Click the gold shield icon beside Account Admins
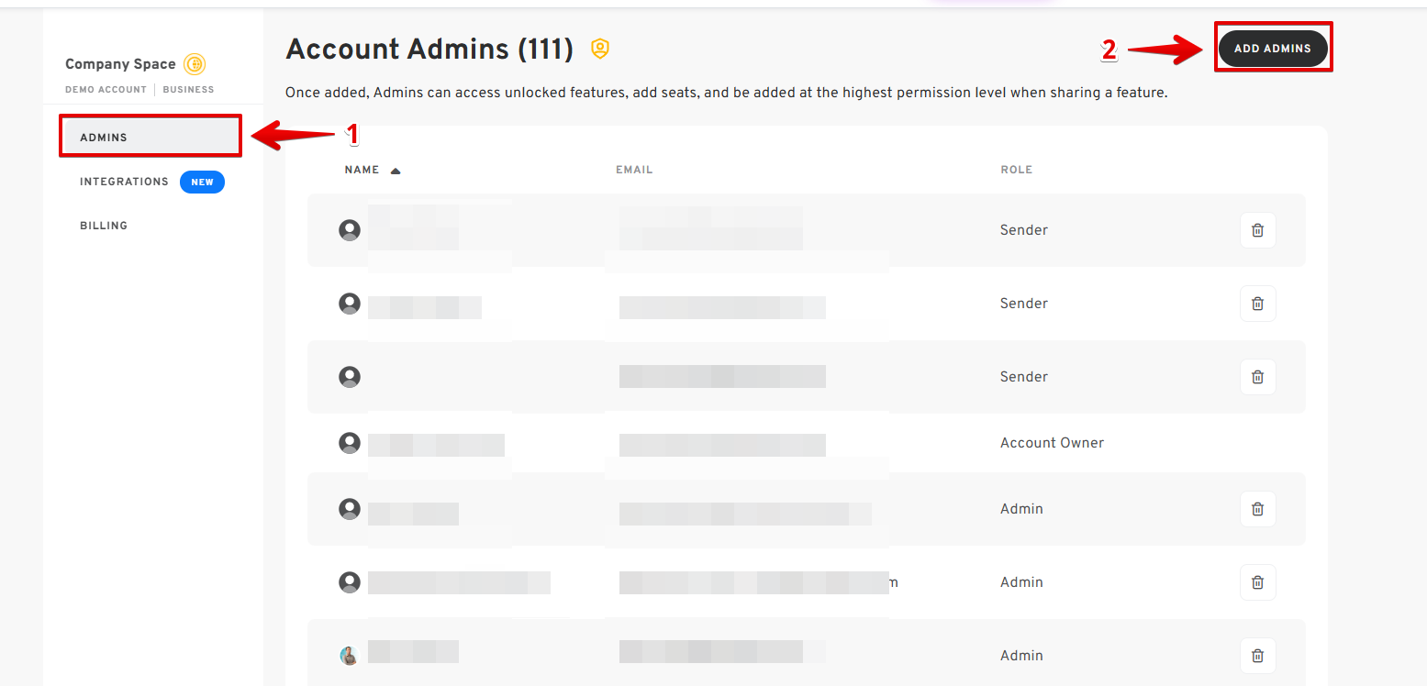 pos(600,49)
